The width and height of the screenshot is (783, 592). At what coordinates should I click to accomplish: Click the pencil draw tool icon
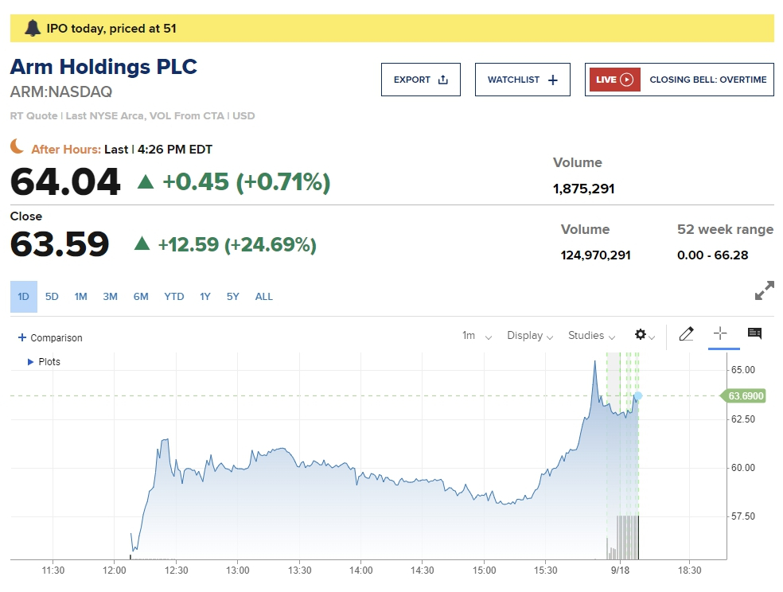tap(686, 334)
